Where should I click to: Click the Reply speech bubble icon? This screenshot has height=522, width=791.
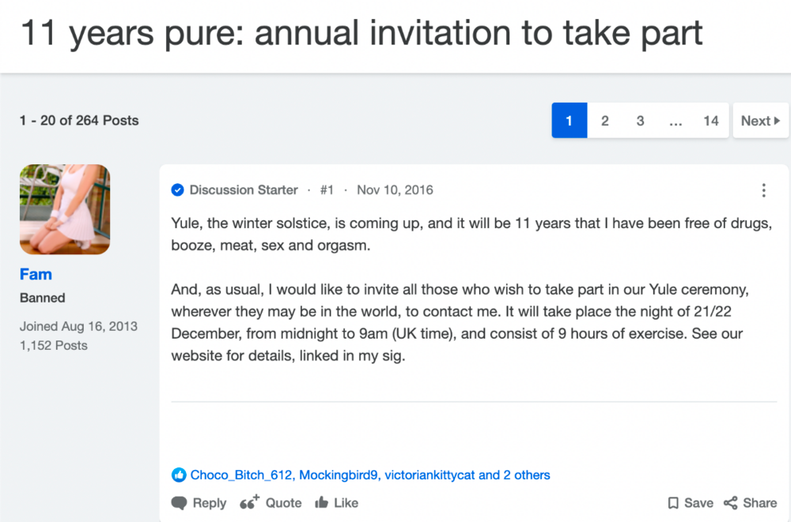coord(179,503)
